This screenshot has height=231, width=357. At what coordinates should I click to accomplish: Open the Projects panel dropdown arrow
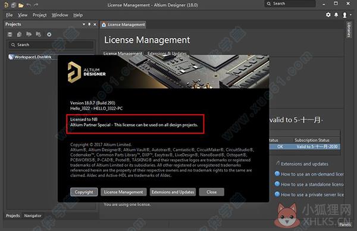pos(84,24)
